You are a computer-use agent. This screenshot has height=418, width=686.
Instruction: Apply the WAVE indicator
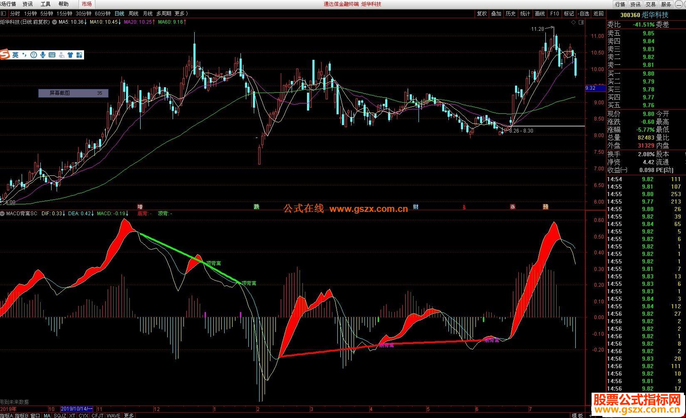pos(113,415)
